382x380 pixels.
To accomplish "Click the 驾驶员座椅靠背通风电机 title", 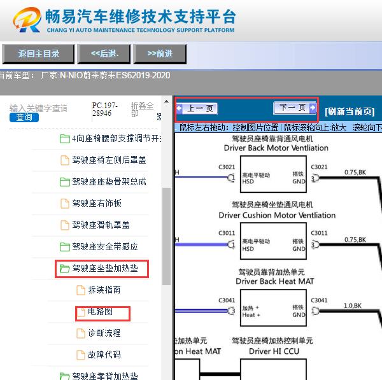I will click(272, 139).
